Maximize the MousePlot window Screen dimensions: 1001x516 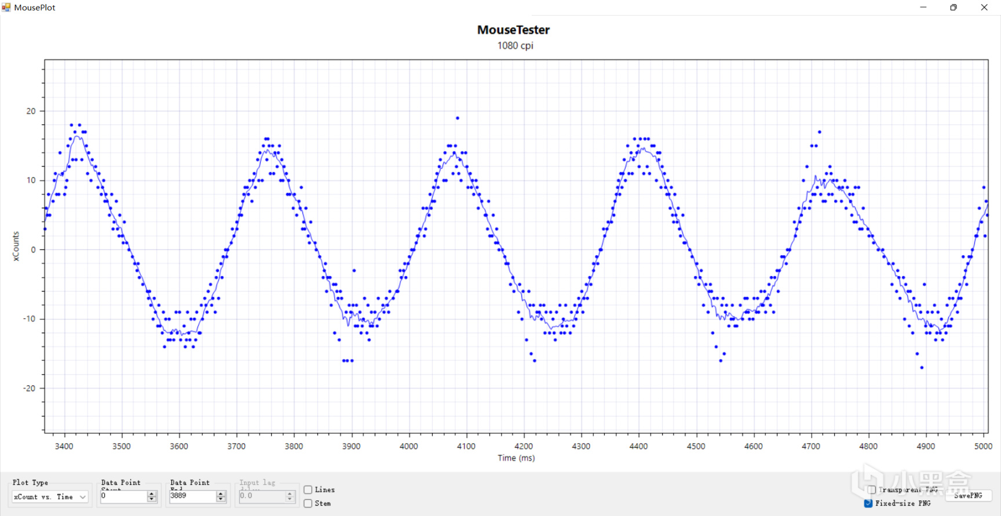point(953,8)
